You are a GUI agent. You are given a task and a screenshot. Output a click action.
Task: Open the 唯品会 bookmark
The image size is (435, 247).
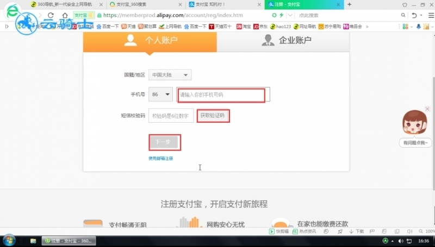click(352, 27)
